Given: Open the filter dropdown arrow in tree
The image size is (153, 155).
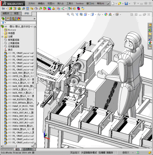Looking at the screenshot, I should tap(5, 23).
